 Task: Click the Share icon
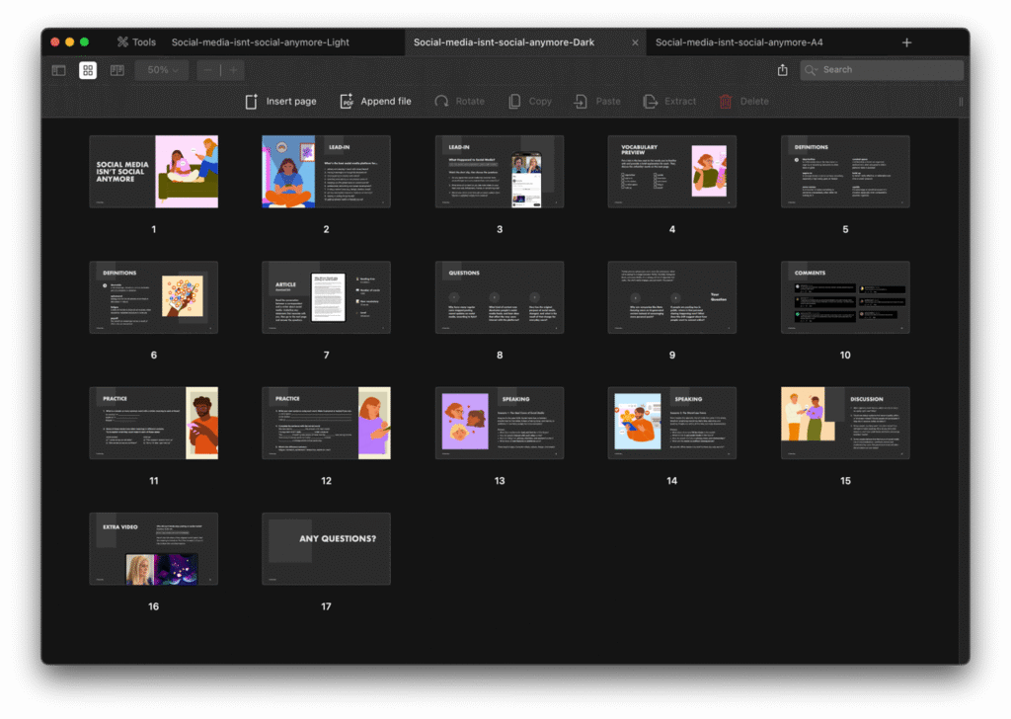point(783,70)
